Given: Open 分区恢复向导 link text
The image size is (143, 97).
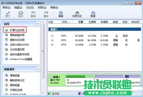Looking at the screenshot, I should click(x=17, y=50).
